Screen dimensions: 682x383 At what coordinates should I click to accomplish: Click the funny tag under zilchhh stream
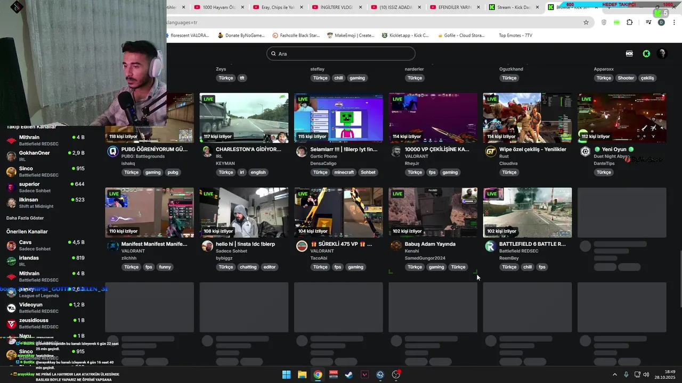(165, 267)
